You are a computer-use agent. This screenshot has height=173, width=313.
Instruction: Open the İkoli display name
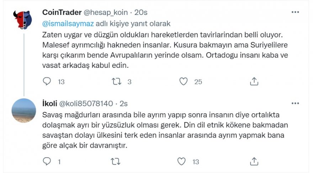(x=50, y=104)
